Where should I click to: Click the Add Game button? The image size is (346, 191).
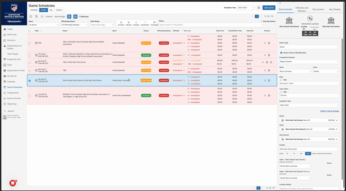coord(269,8)
